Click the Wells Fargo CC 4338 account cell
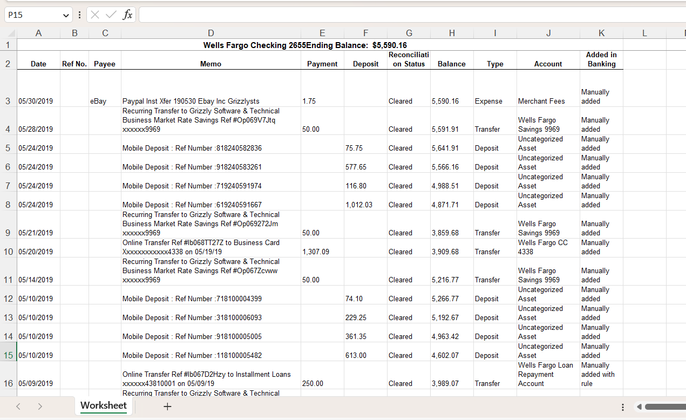The image size is (686, 420). (548, 247)
